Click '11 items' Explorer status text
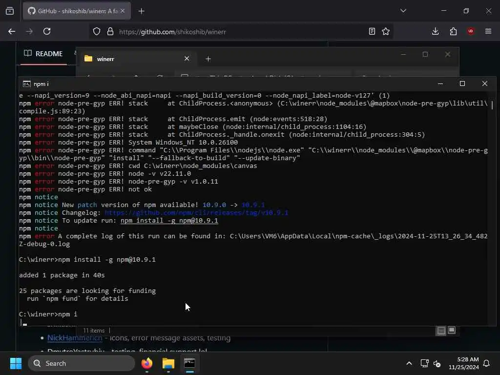The height and width of the screenshot is (375, 500). pos(94,331)
